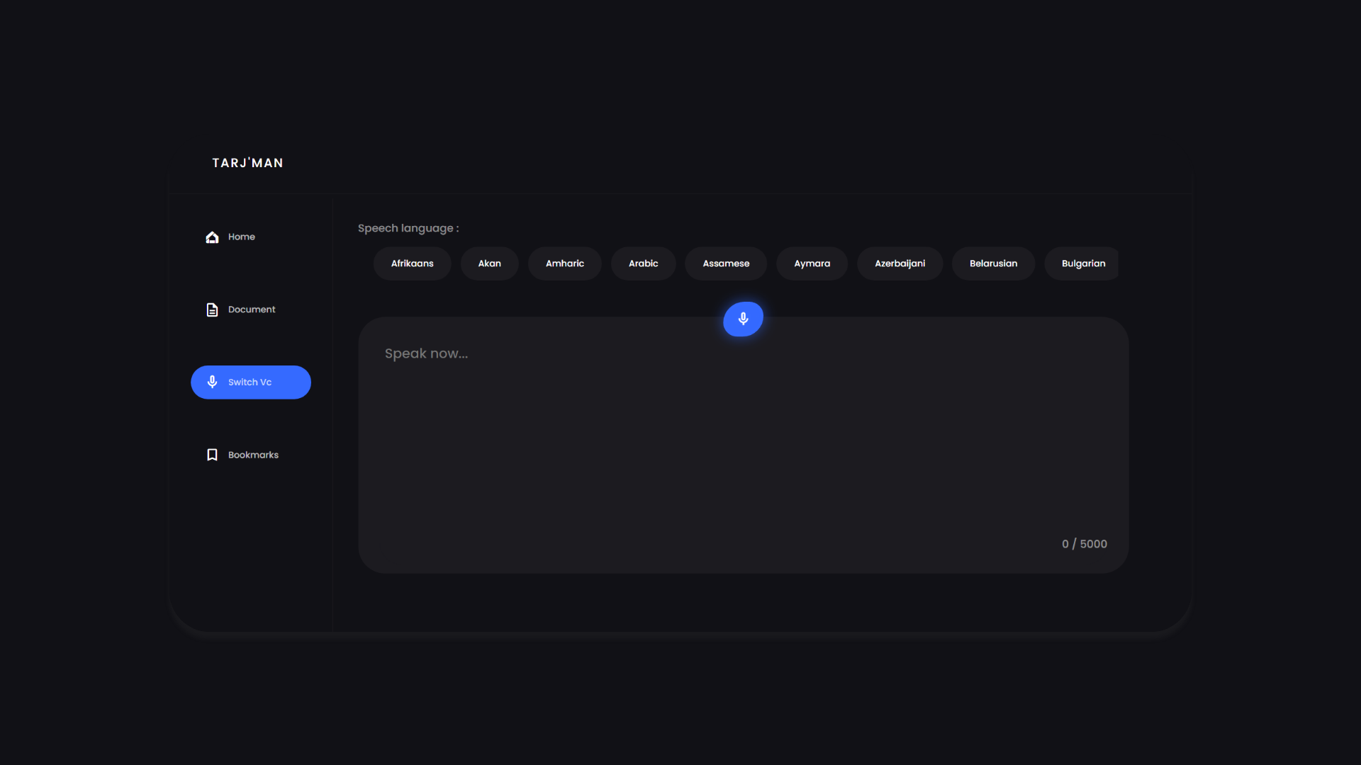Open the Document menu label
The width and height of the screenshot is (1361, 765).
[252, 310]
